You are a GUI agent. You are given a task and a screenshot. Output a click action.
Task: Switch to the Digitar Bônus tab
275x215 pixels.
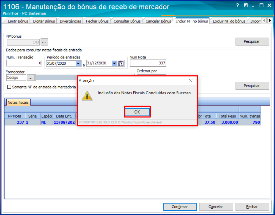(44, 21)
